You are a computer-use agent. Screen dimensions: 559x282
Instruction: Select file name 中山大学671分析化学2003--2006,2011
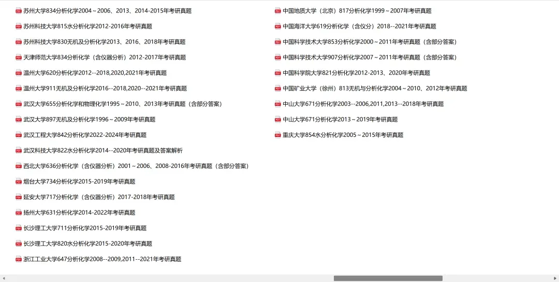363,104
